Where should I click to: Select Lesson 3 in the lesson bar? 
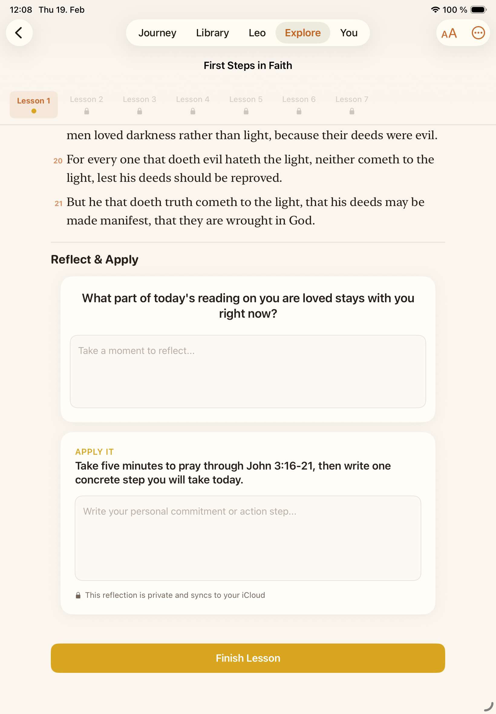click(139, 100)
